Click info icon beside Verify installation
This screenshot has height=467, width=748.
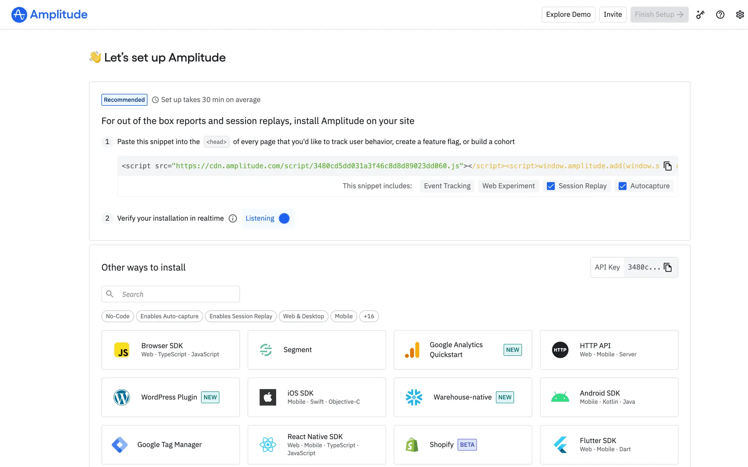(233, 218)
